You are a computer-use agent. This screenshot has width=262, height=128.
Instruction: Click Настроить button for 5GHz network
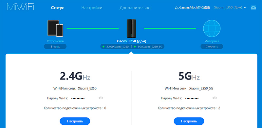pos(189,121)
